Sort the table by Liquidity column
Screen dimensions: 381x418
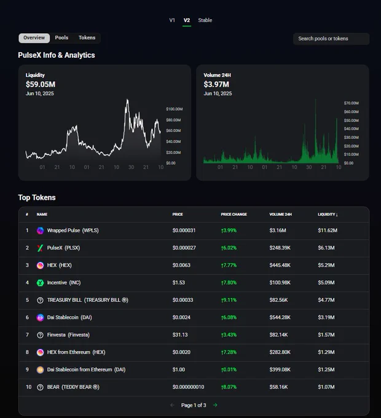tap(328, 215)
